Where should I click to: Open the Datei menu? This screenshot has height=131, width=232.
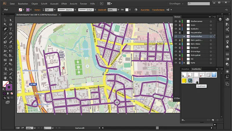coord(12,4)
